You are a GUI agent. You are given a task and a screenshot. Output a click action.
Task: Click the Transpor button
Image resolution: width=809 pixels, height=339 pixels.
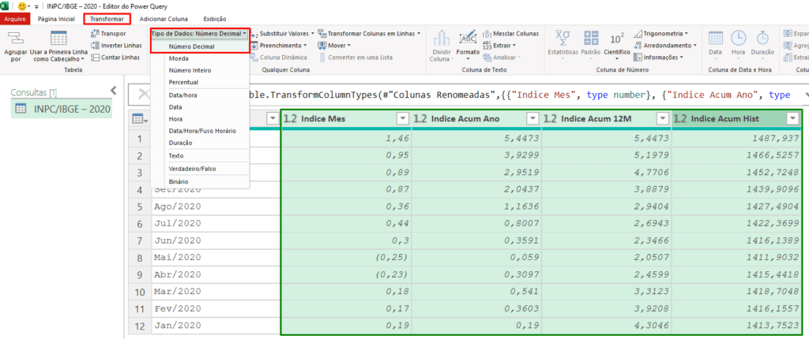108,33
